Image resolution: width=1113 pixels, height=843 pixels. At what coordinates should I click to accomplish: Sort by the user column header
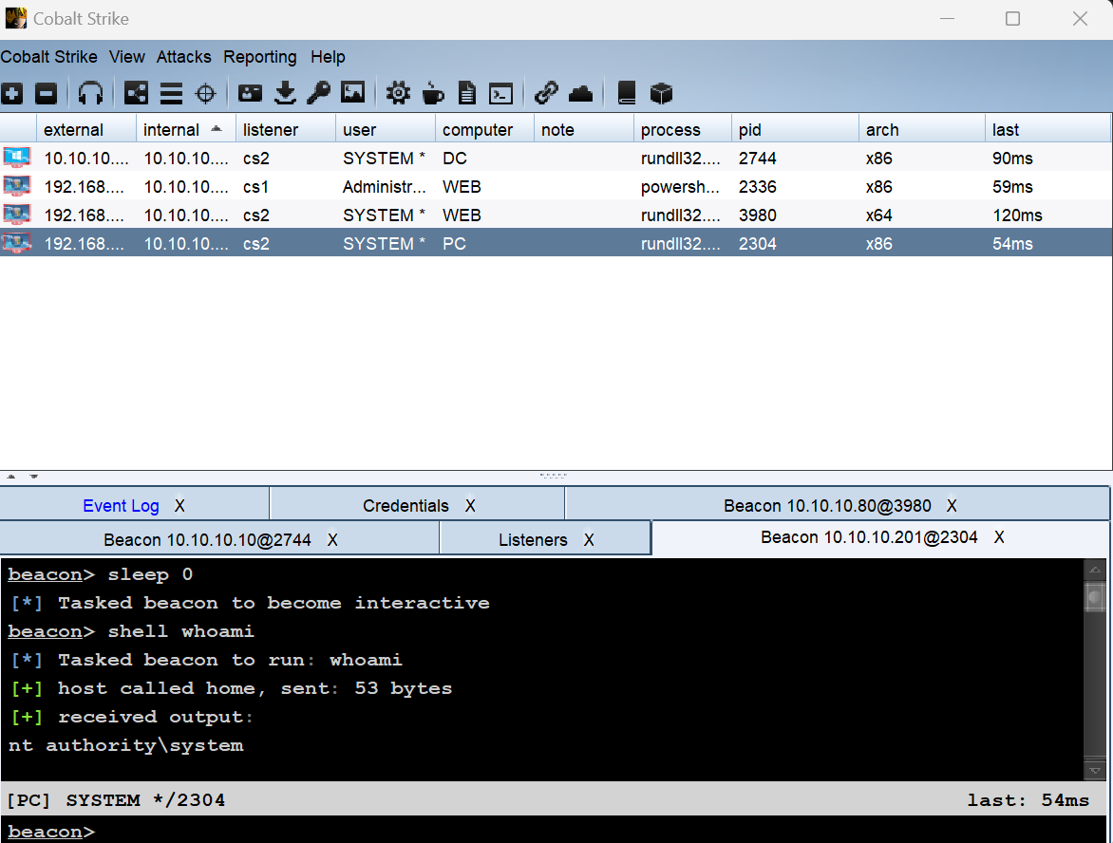386,129
